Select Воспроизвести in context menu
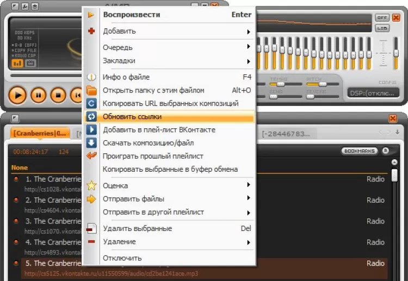The width and height of the screenshot is (408, 281). pos(169,15)
